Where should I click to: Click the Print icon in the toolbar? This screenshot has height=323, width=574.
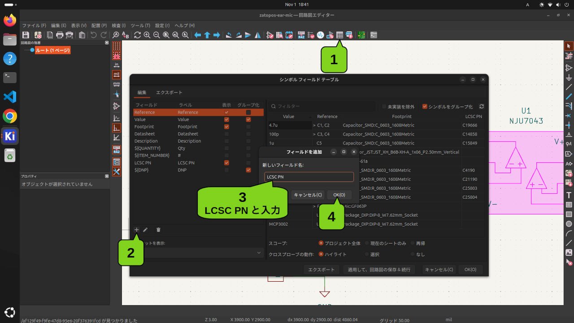tap(60, 35)
